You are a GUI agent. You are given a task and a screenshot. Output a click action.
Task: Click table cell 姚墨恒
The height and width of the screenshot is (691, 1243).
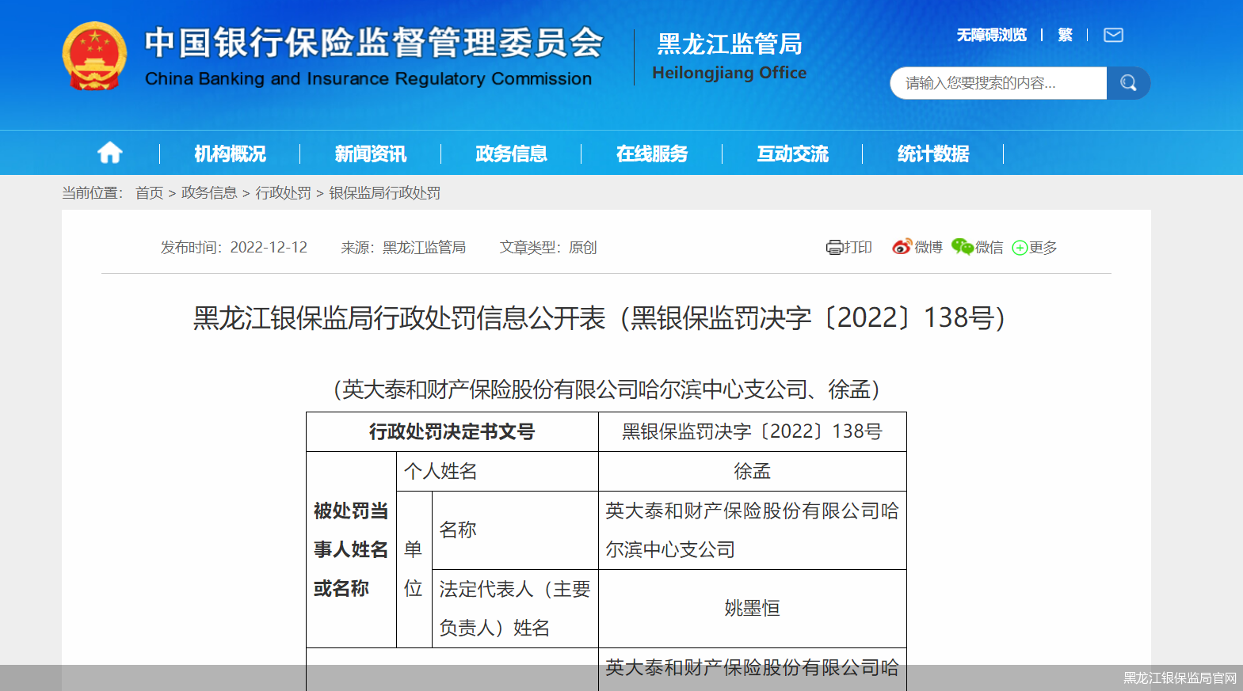pos(752,609)
